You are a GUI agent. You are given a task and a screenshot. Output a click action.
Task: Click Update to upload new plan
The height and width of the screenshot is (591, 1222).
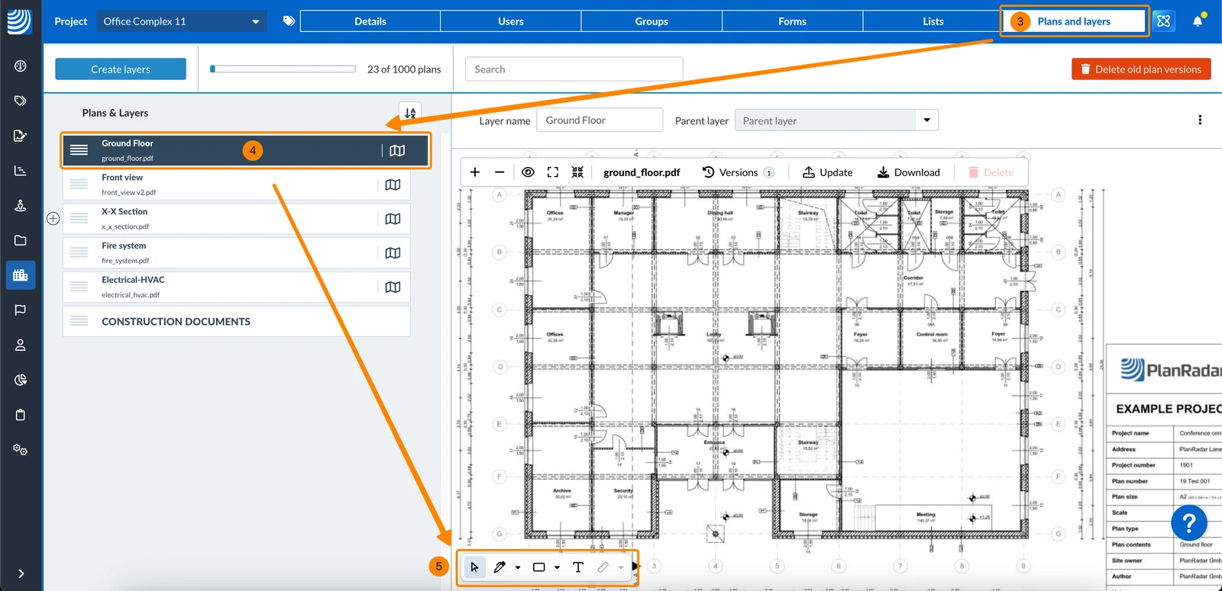click(x=827, y=172)
